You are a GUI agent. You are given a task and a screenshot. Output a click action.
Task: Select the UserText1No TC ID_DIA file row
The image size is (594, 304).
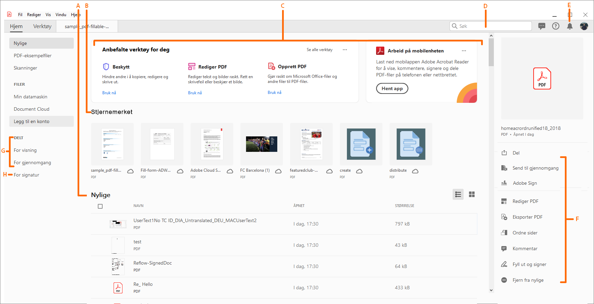pyautogui.click(x=284, y=224)
